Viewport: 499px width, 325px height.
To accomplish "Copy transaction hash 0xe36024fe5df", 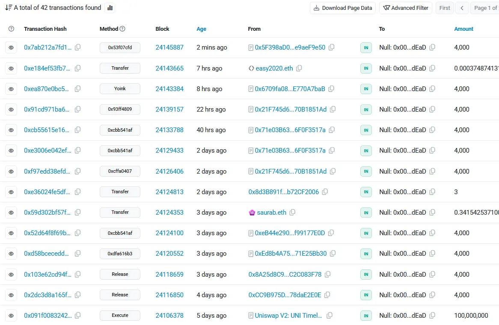I will [x=77, y=192].
